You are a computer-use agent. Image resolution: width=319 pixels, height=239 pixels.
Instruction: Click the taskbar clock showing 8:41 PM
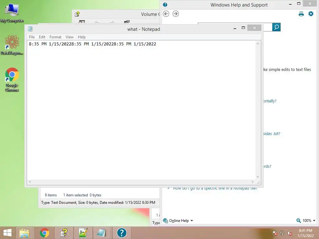click(305, 233)
